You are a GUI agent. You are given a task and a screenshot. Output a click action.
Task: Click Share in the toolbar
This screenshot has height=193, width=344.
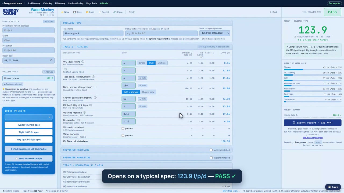(118, 12)
